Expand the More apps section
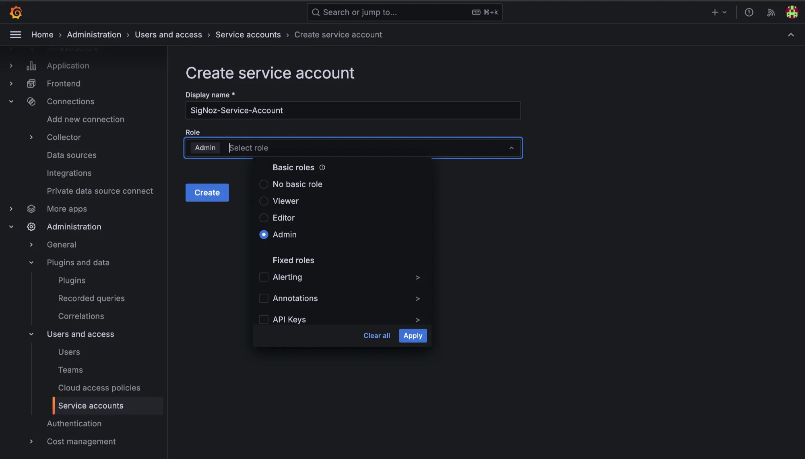This screenshot has height=459, width=805. click(11, 209)
